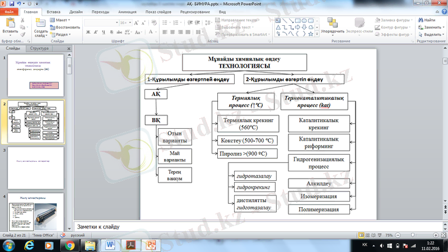Click the Word icon in the taskbar
This screenshot has height=252, width=448.
click(x=109, y=245)
